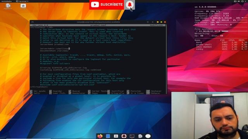Click the 'Guardar' shortcut in nano

[x=56, y=91]
